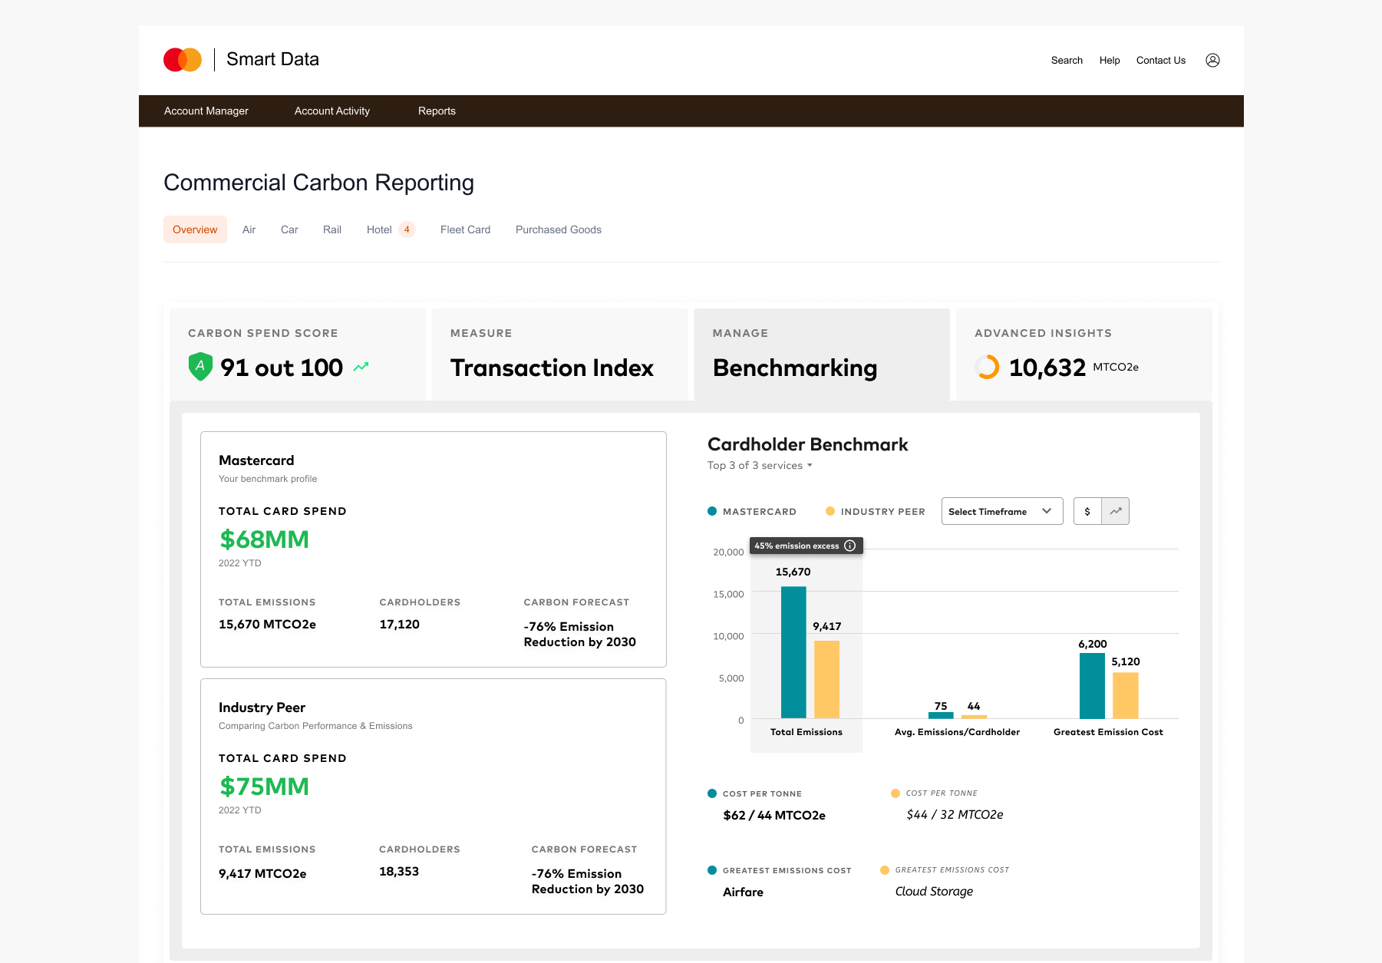Click the teal 15,670 Total Emissions bar
This screenshot has width=1382, height=963.
click(793, 652)
